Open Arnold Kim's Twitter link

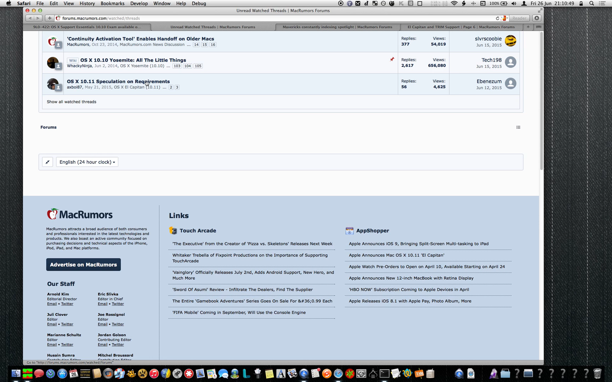click(67, 304)
